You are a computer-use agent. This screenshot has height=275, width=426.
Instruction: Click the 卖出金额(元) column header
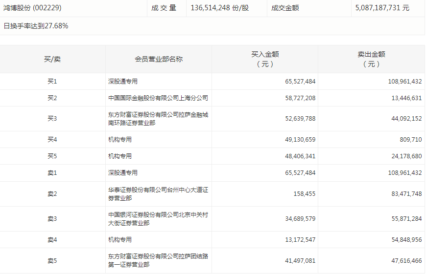point(371,59)
